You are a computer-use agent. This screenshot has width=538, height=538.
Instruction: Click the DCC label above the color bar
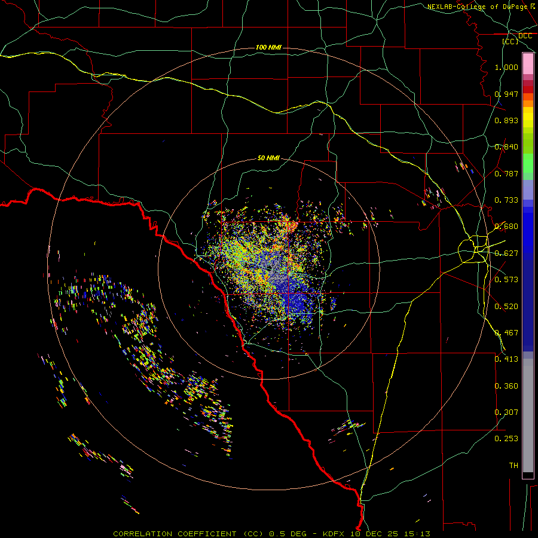click(525, 36)
